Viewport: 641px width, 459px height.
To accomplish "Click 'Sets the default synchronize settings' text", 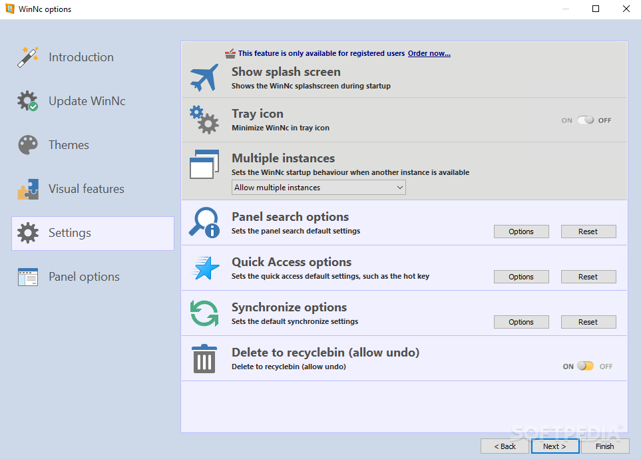I will (x=294, y=322).
